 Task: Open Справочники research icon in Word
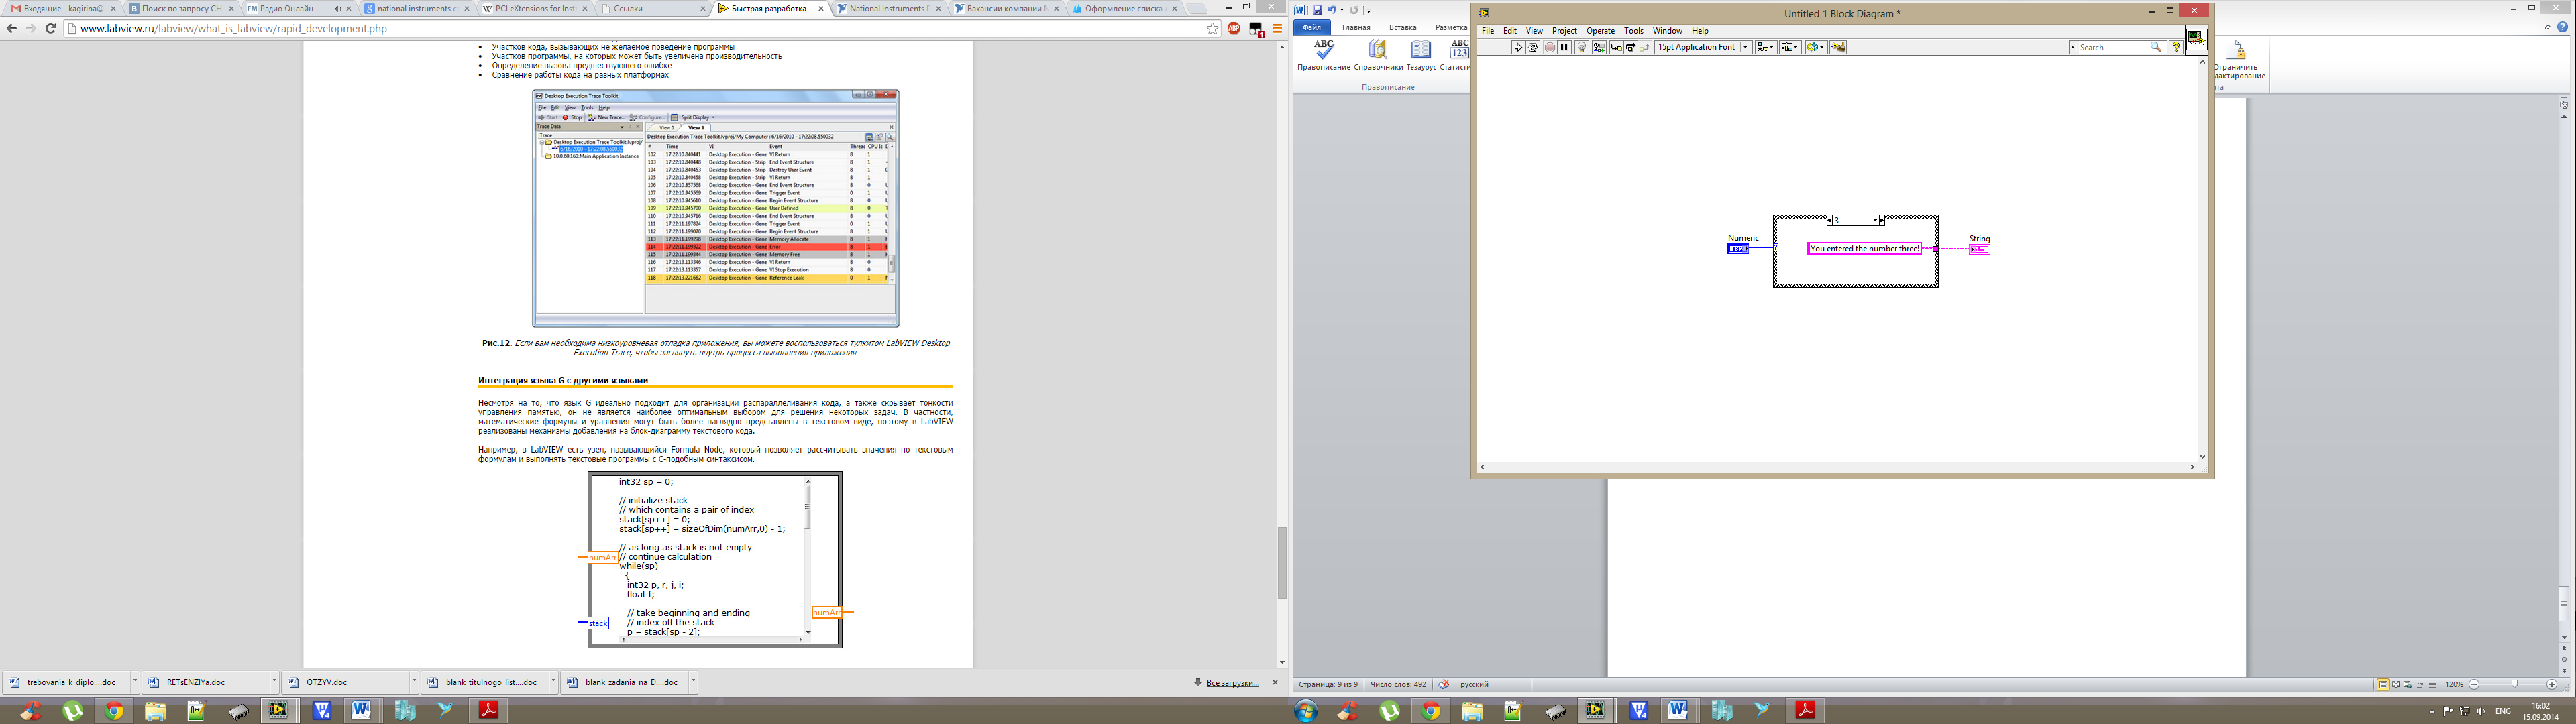tap(1378, 55)
